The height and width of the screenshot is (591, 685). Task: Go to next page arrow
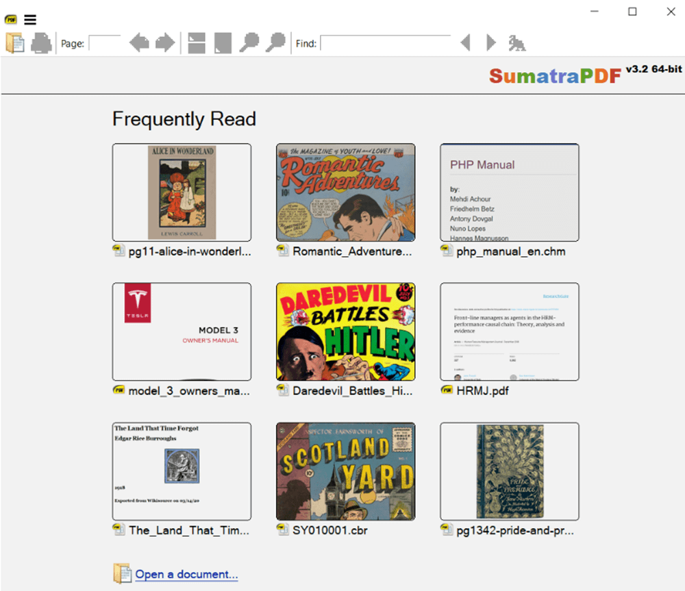(164, 43)
